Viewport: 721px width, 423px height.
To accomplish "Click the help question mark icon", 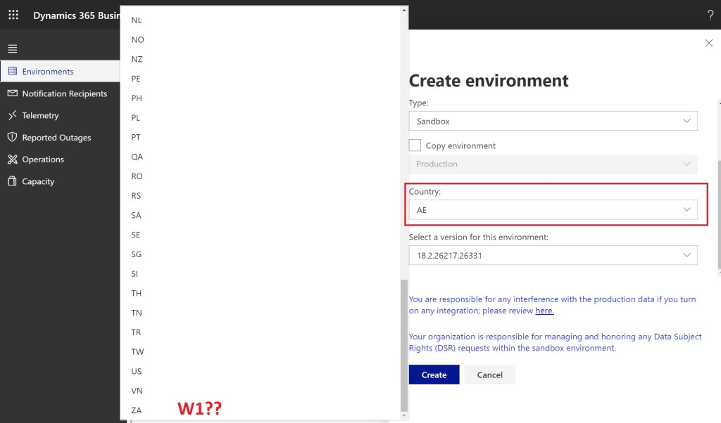I will [x=710, y=15].
